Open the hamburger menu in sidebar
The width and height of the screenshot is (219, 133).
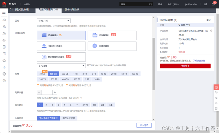[x=4, y=12]
